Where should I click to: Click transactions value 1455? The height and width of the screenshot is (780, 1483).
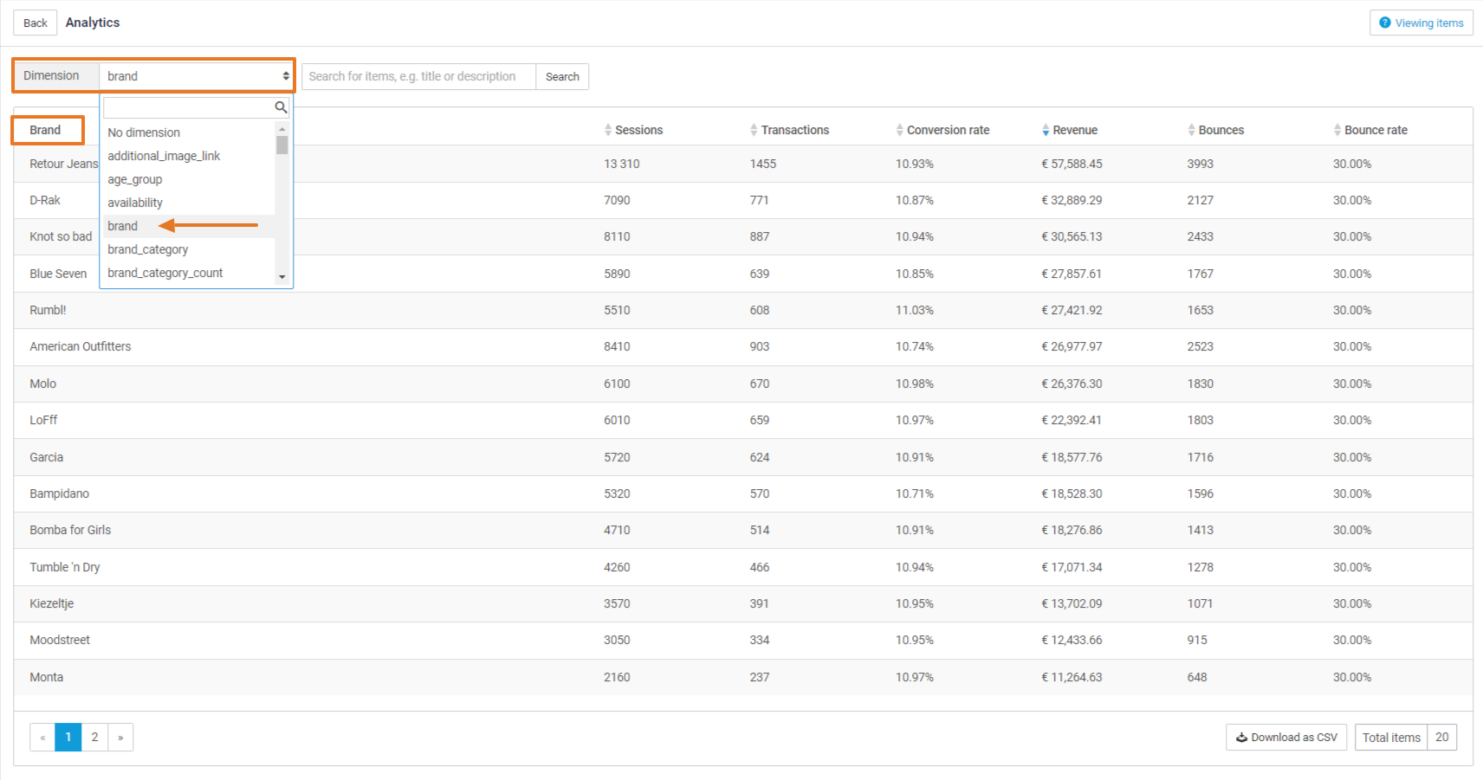point(763,164)
